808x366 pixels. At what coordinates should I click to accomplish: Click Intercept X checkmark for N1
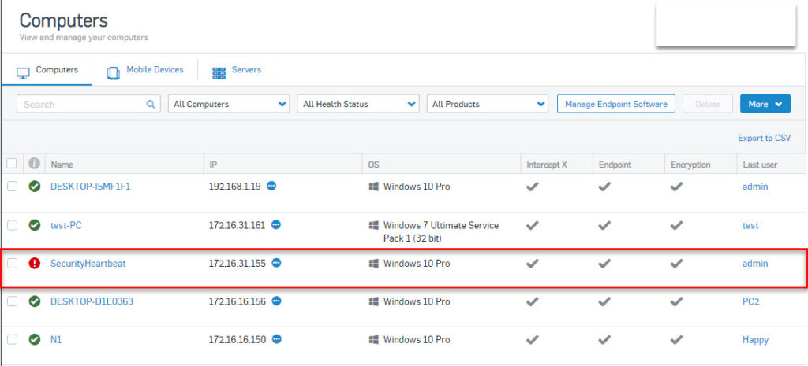pos(533,339)
